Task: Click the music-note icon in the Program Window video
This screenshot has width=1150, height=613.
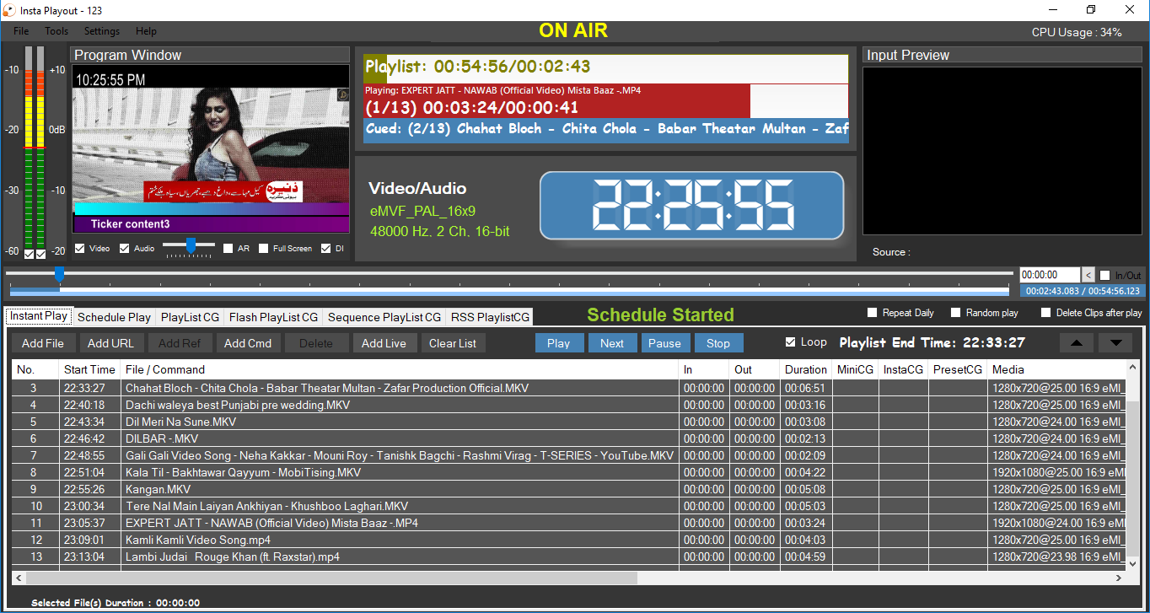Action: [x=343, y=95]
